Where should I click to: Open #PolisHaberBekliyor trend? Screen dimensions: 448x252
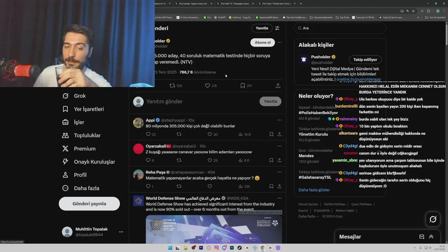tap(318, 113)
